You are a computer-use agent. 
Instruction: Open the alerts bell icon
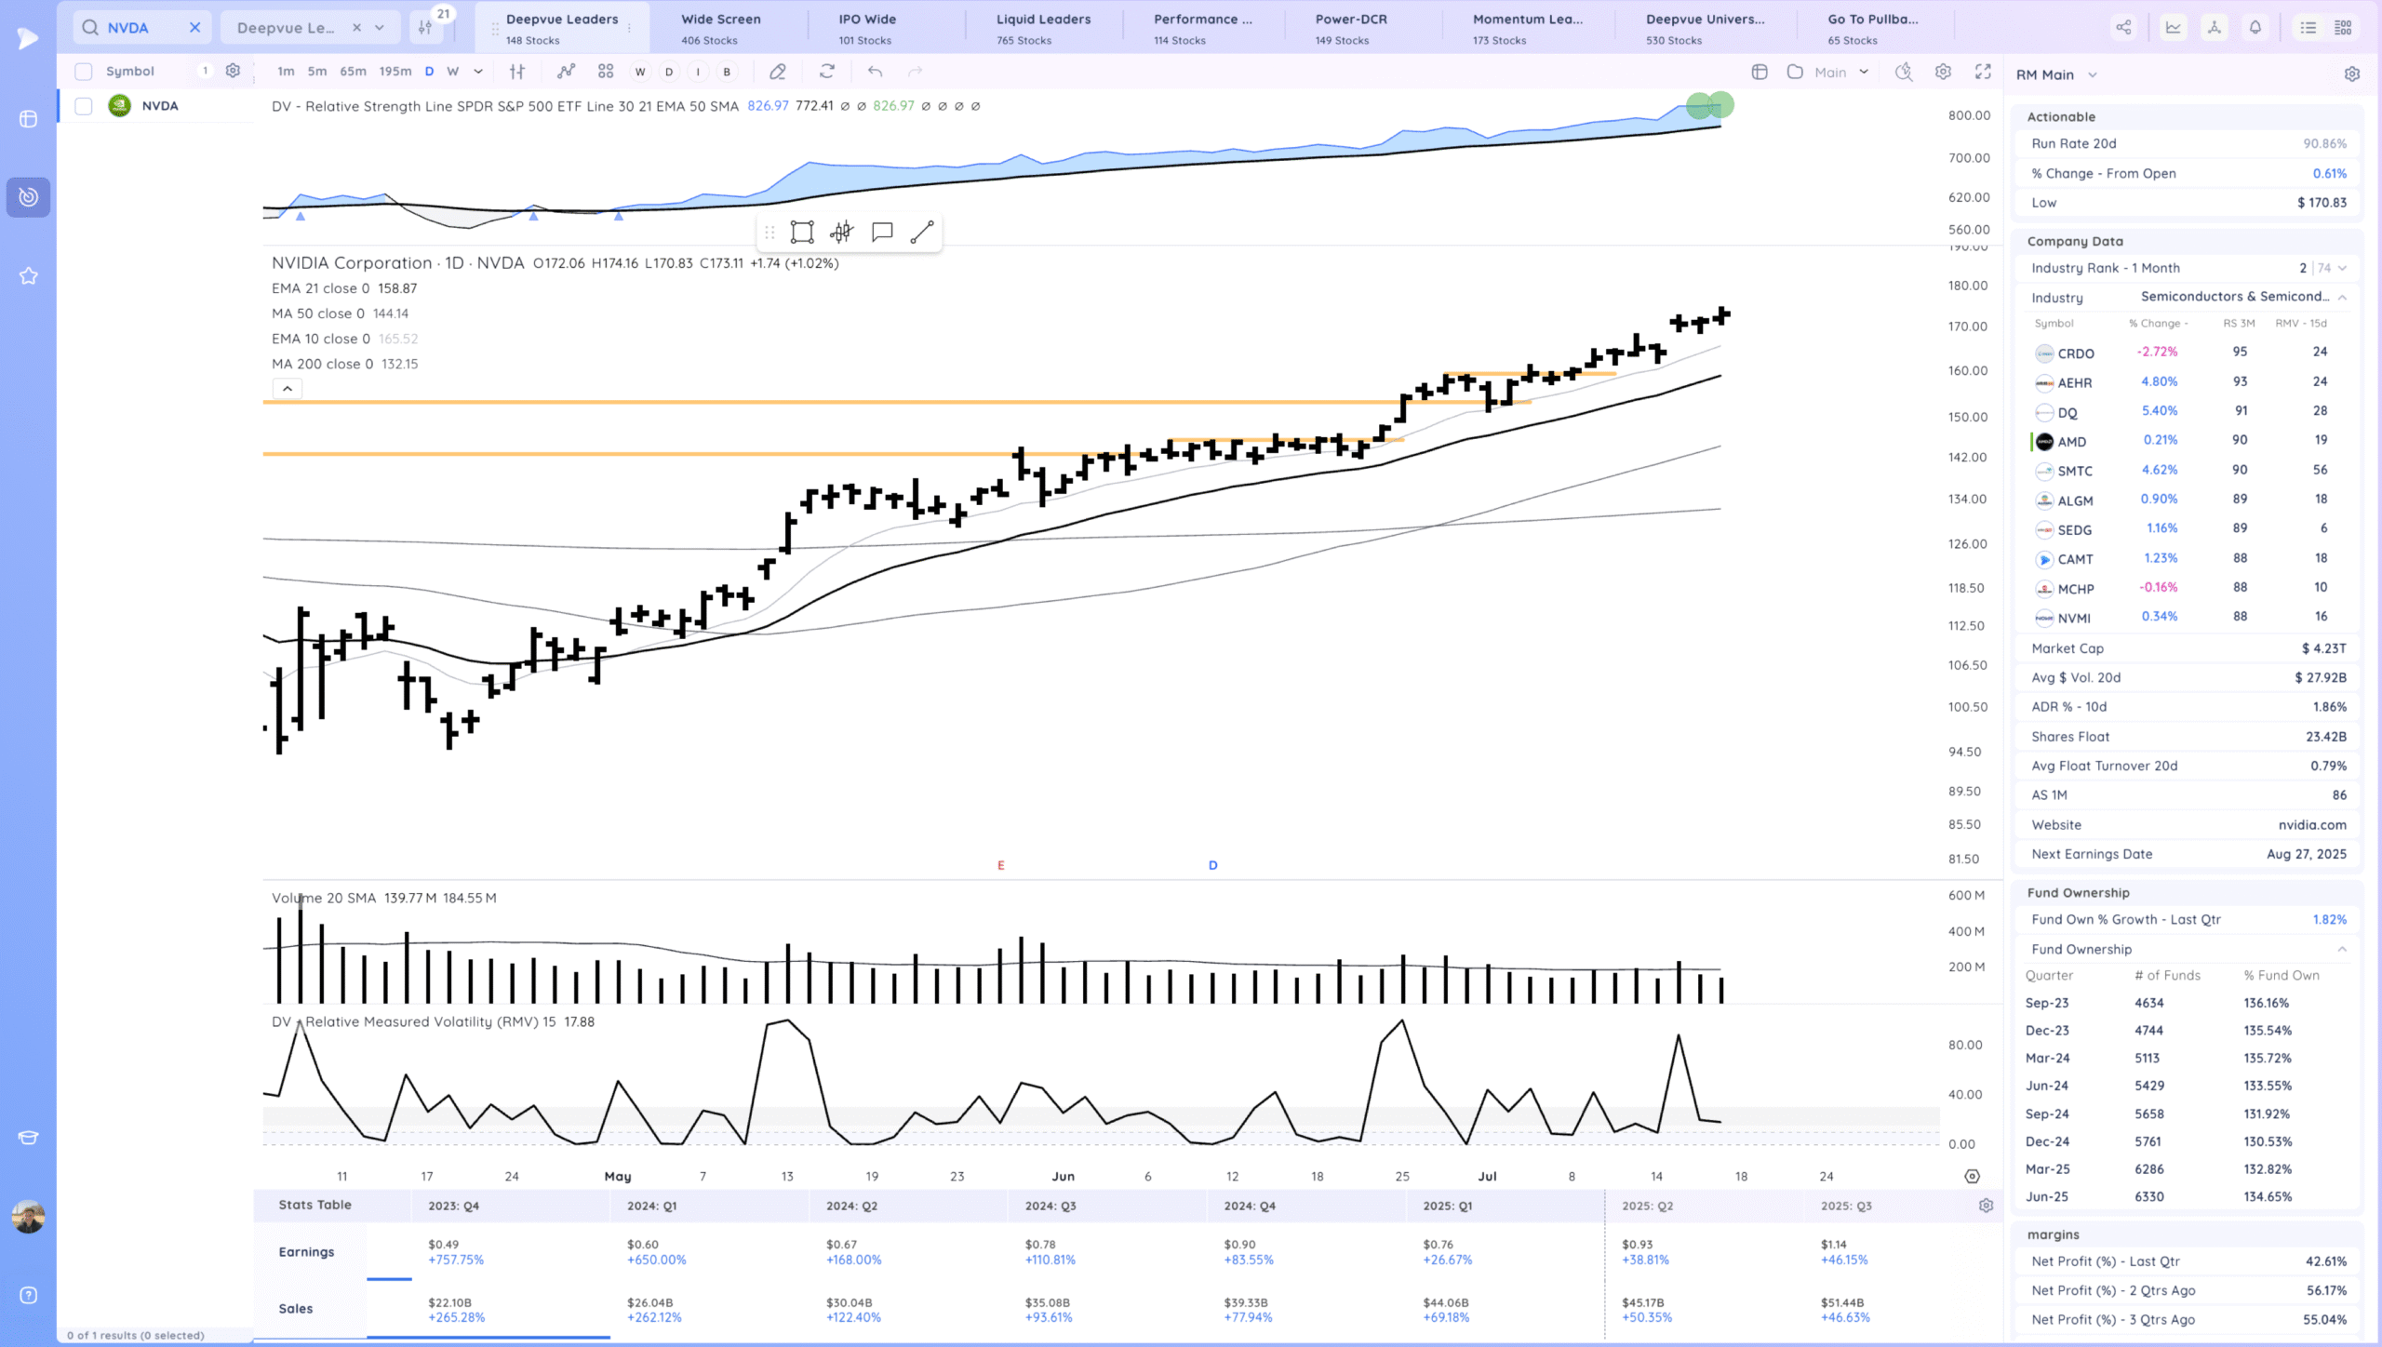[x=2255, y=28]
